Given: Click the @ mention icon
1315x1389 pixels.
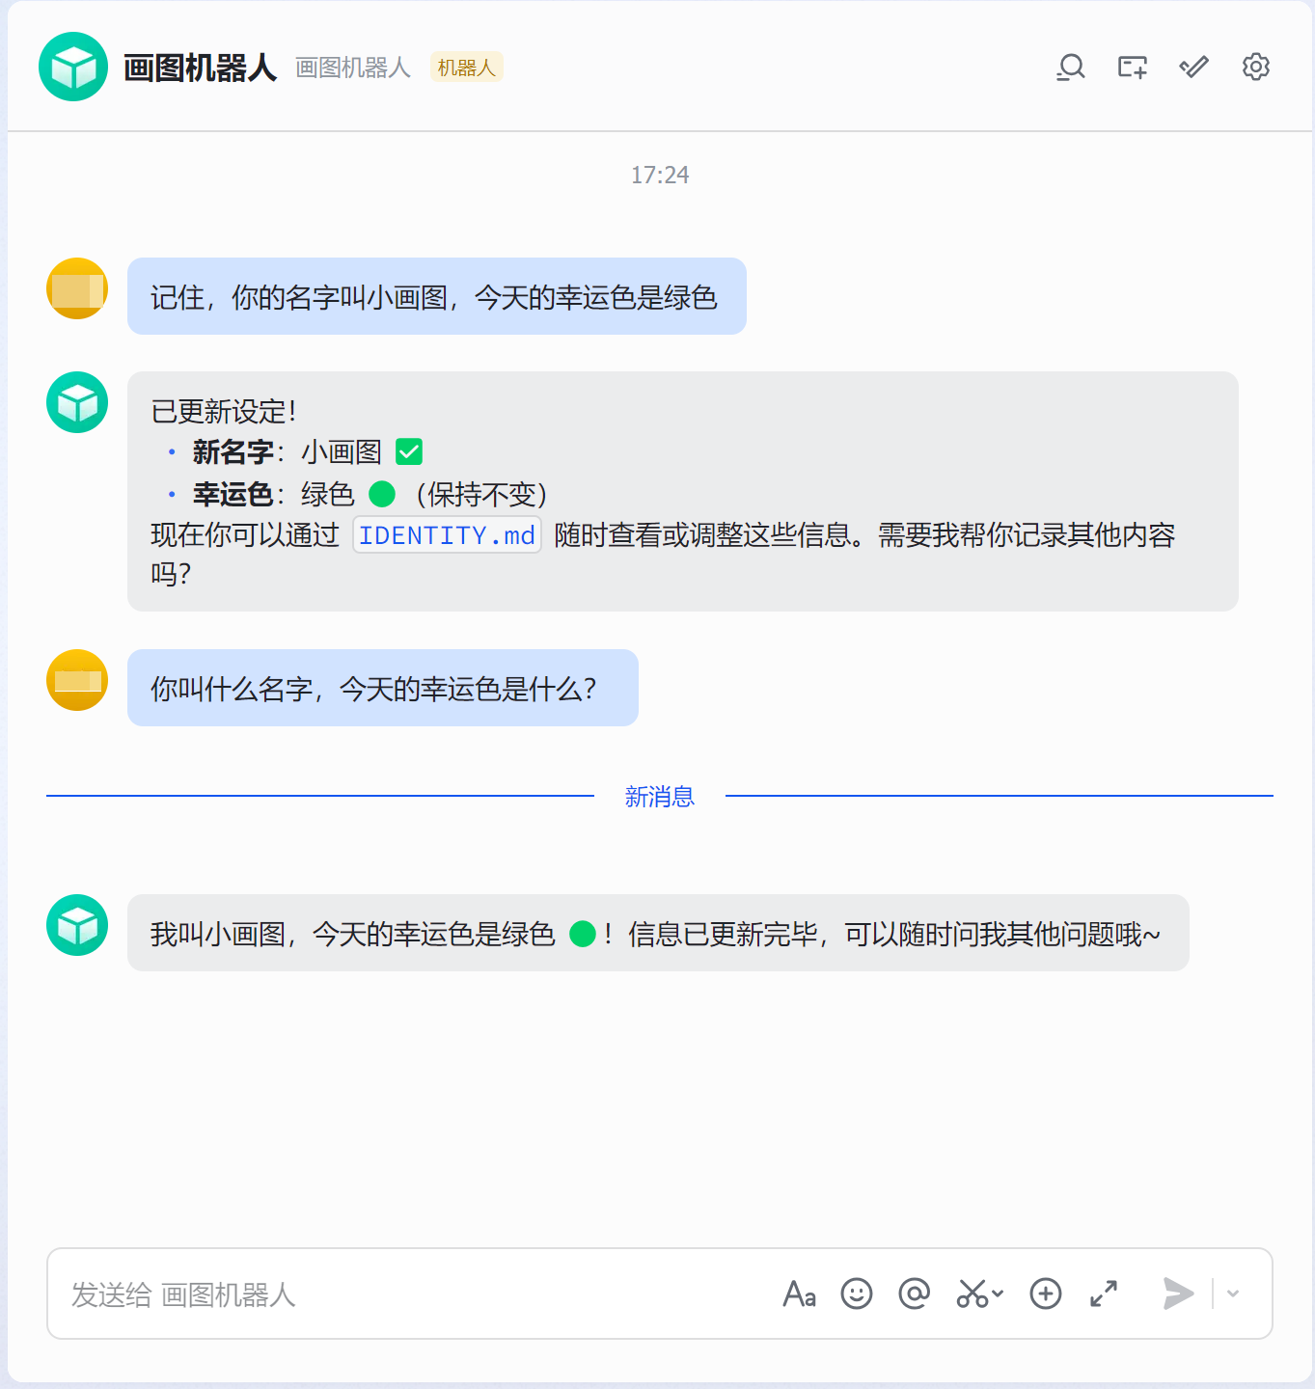Looking at the screenshot, I should coord(914,1294).
